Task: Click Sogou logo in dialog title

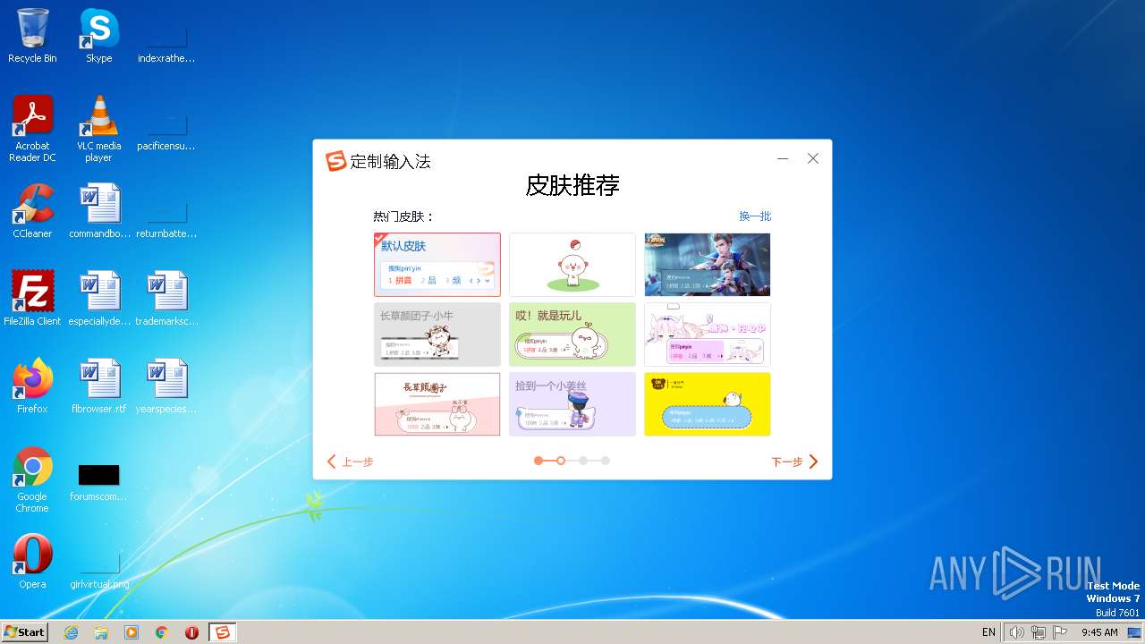Action: pyautogui.click(x=336, y=161)
